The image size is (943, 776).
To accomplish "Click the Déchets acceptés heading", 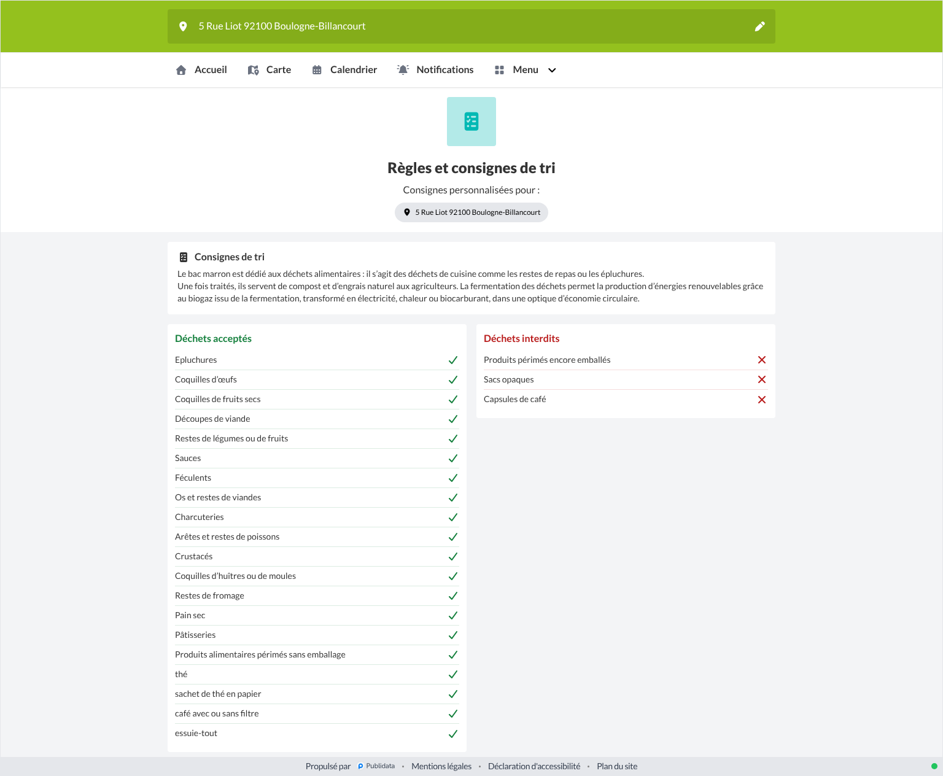I will point(213,339).
